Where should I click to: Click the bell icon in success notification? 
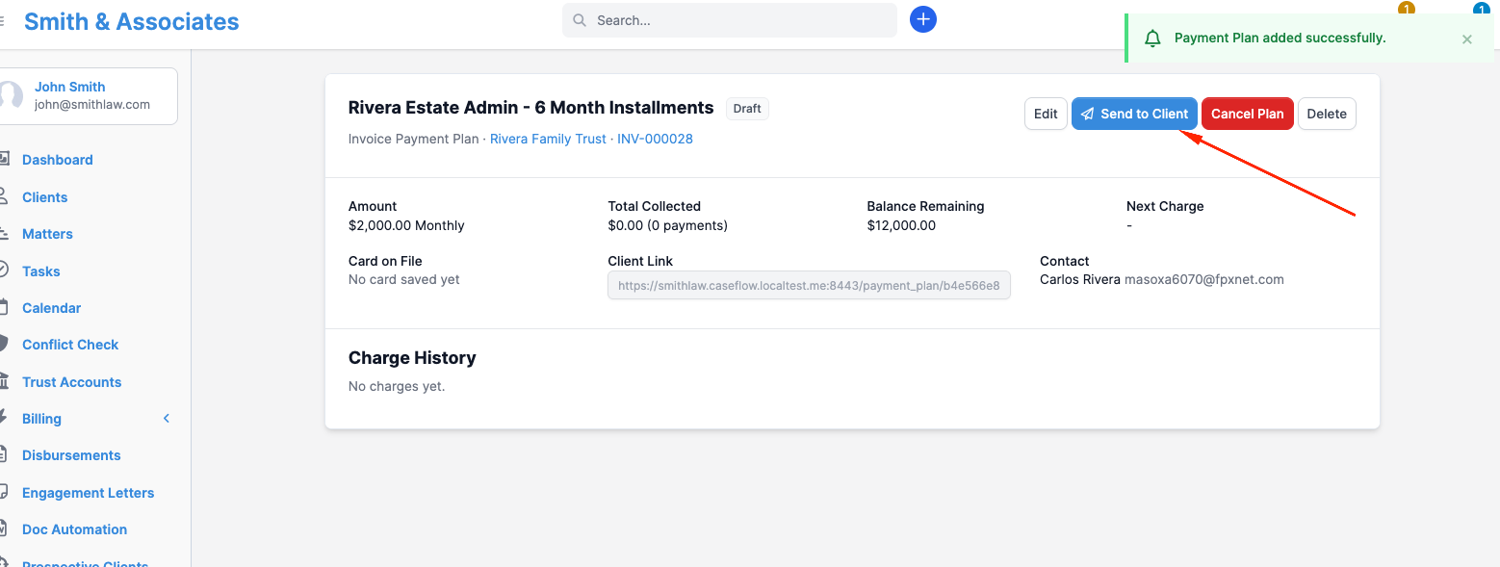pyautogui.click(x=1152, y=39)
